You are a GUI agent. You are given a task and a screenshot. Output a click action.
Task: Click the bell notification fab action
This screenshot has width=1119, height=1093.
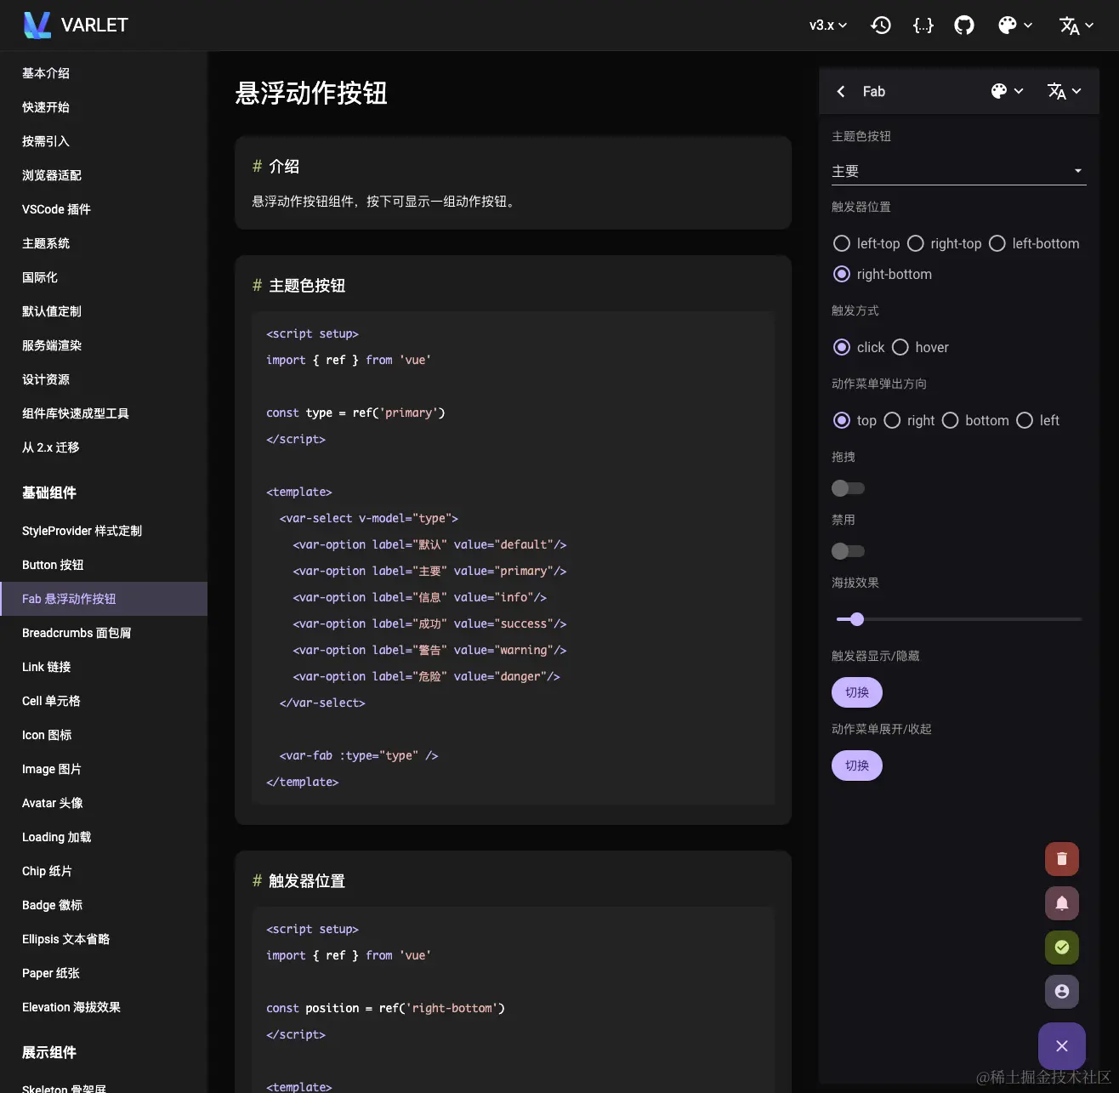pyautogui.click(x=1062, y=903)
